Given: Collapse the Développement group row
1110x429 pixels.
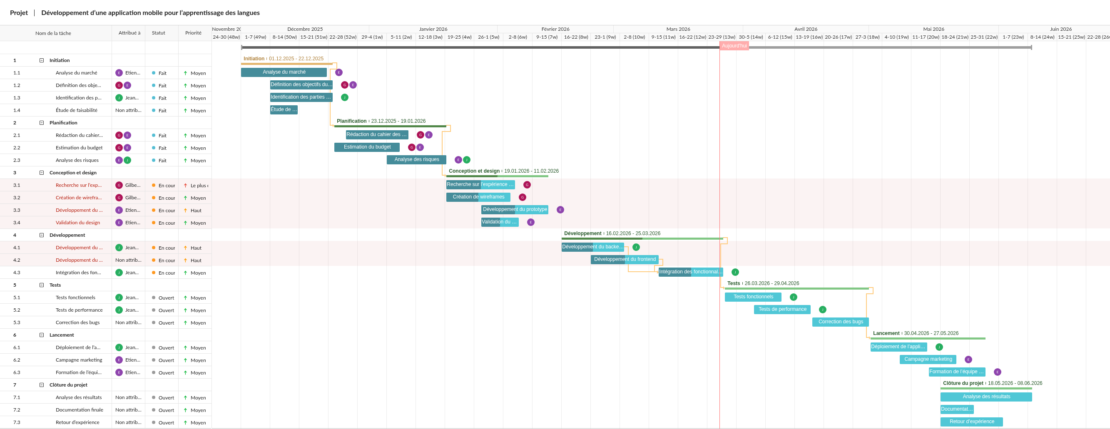Looking at the screenshot, I should pyautogui.click(x=42, y=235).
